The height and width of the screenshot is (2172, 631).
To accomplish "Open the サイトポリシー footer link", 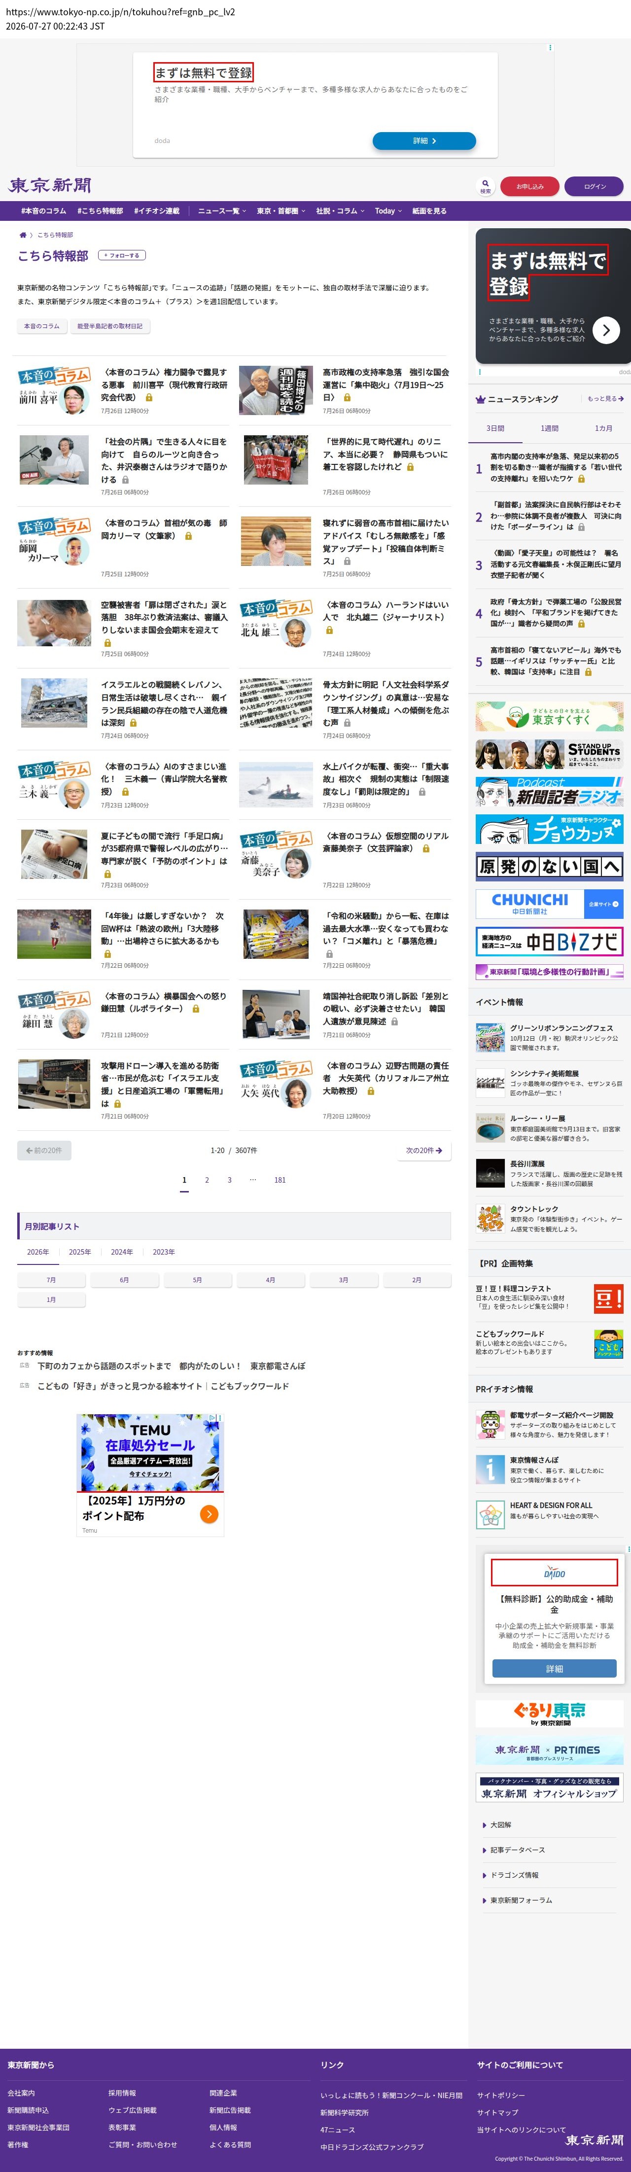I will coord(500,2095).
